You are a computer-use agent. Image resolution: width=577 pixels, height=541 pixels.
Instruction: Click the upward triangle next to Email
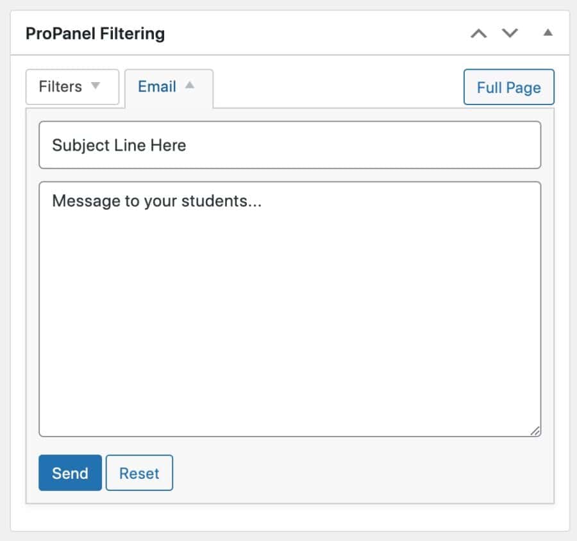coord(191,84)
